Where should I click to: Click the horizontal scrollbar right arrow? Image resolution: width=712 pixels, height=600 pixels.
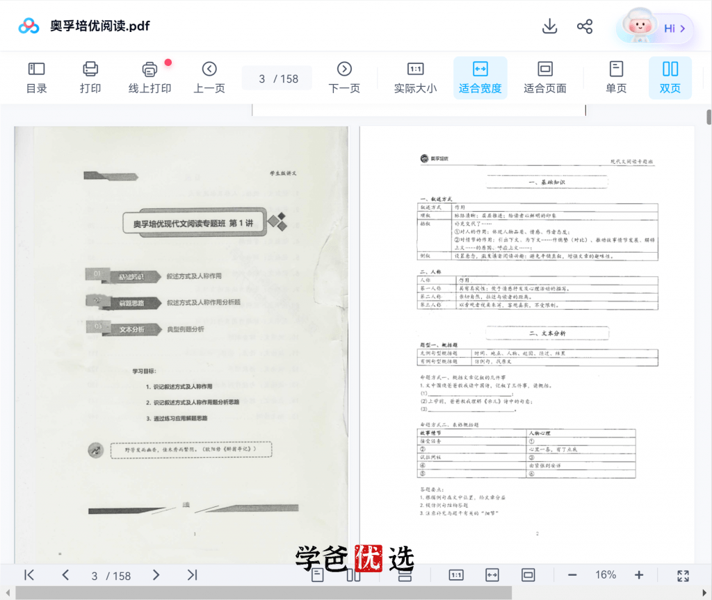click(x=704, y=592)
